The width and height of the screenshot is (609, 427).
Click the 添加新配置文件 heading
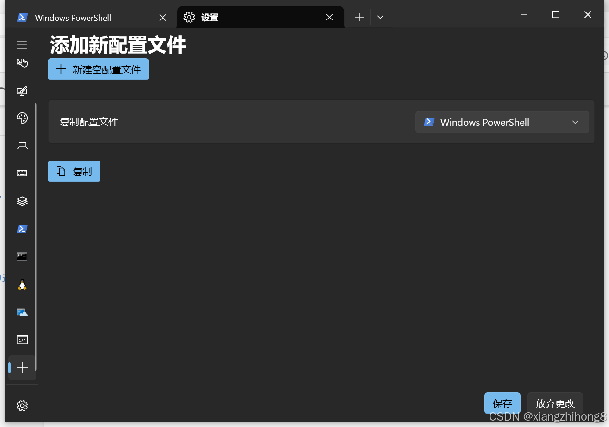click(x=118, y=45)
